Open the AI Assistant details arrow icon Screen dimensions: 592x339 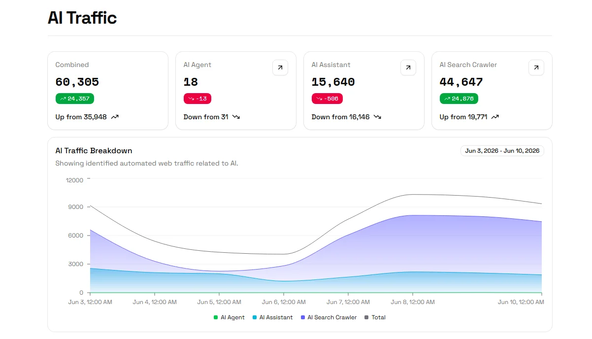pyautogui.click(x=408, y=68)
